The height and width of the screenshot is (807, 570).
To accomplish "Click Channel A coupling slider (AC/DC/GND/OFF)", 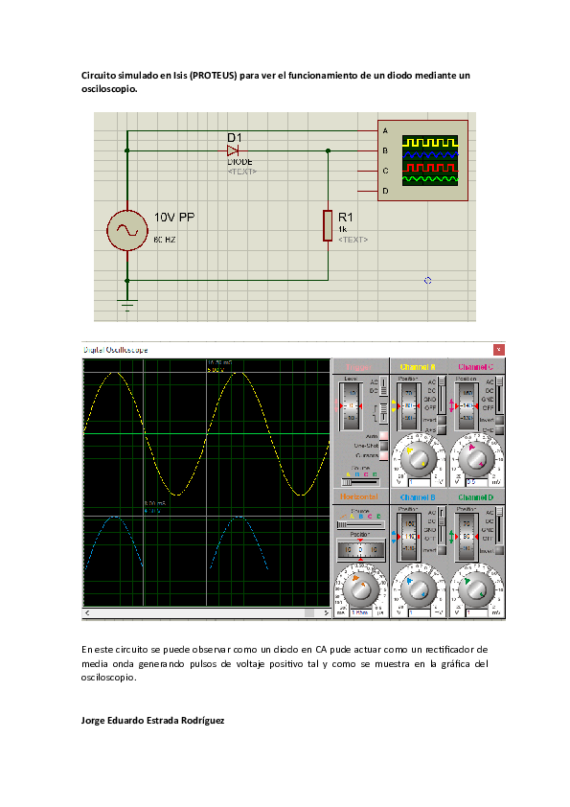I will click(x=442, y=395).
